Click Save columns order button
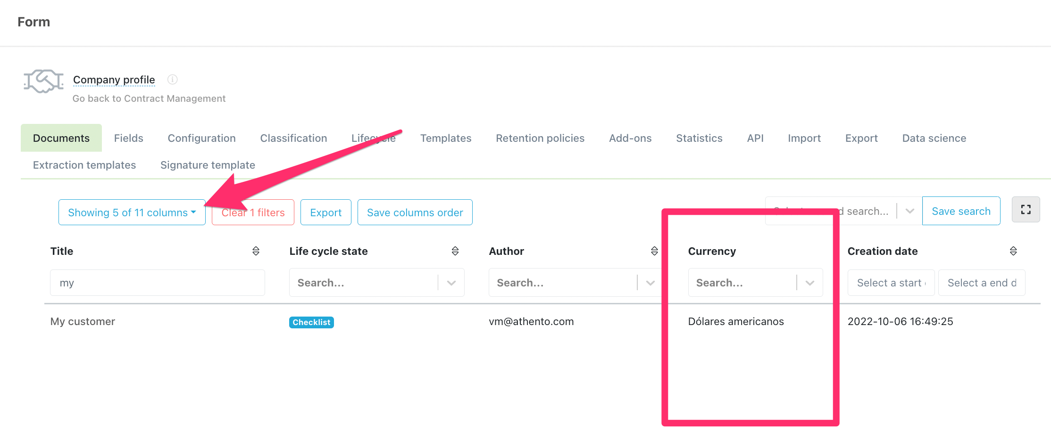 [415, 212]
